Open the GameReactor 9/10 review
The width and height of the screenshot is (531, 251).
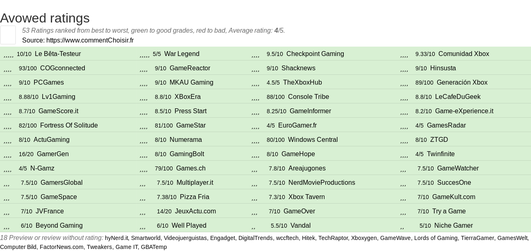(190, 68)
